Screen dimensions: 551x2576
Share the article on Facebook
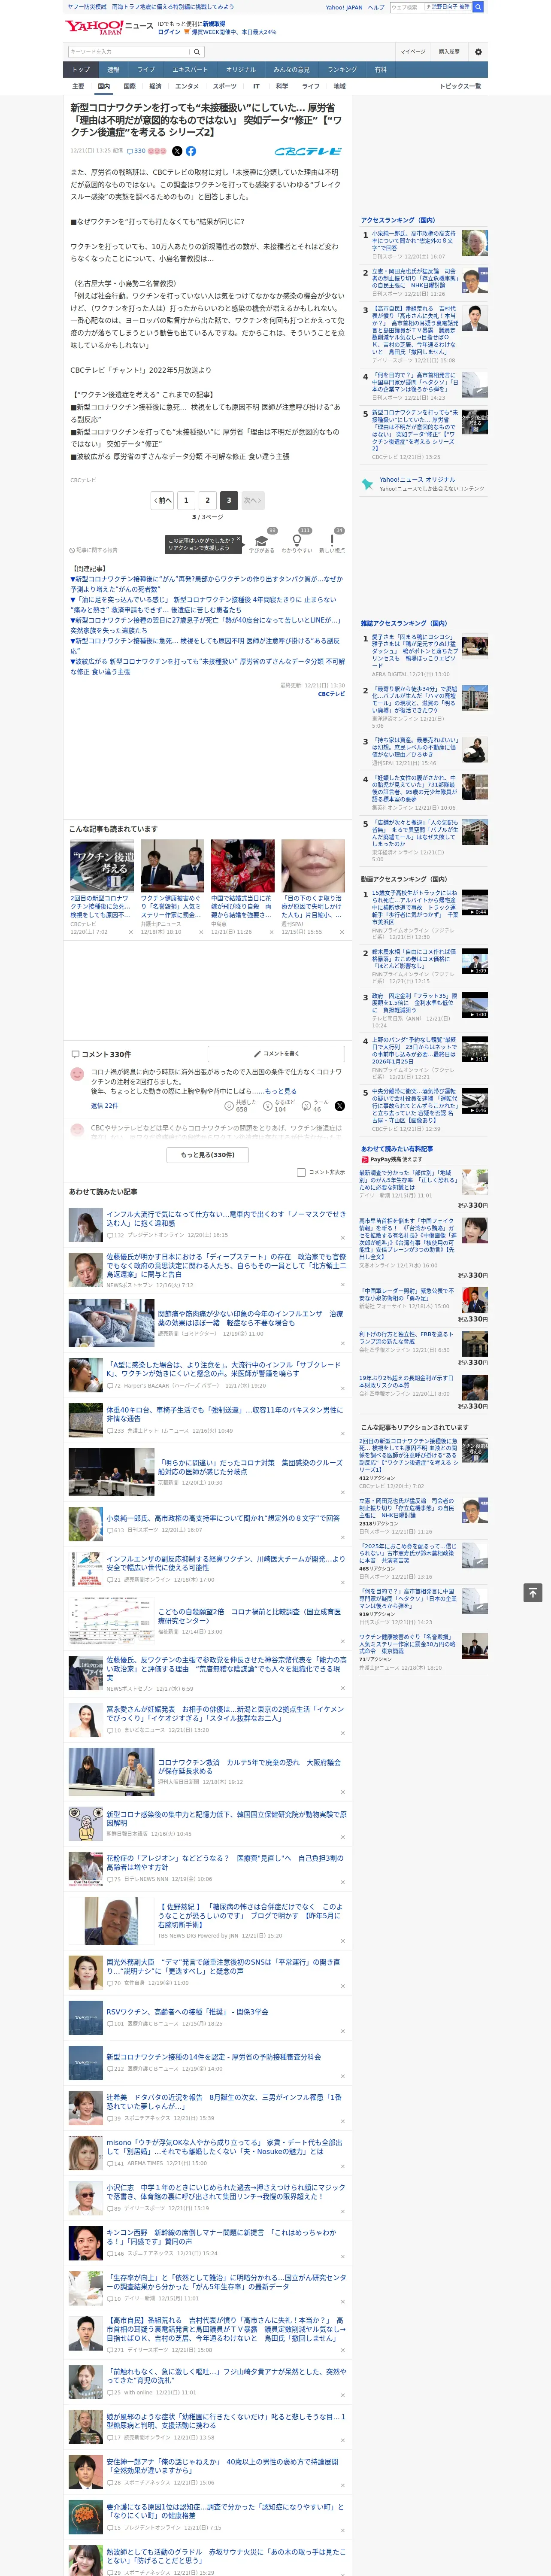pos(190,151)
